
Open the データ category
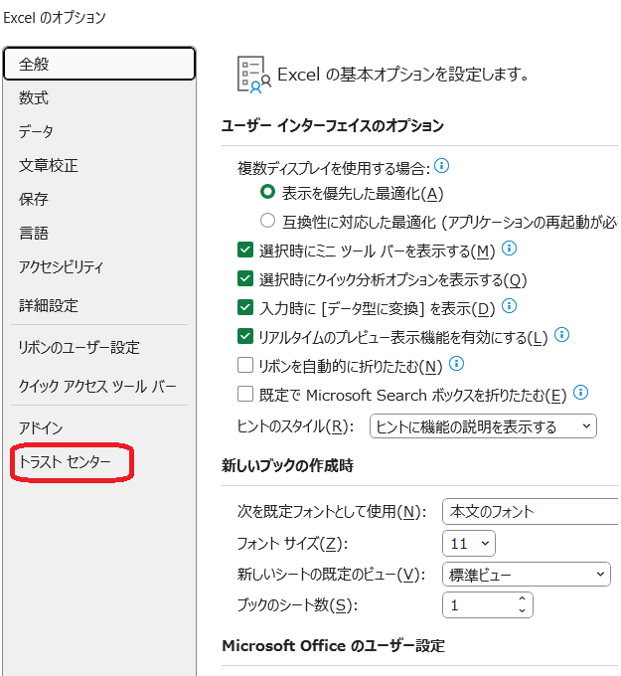(x=36, y=131)
